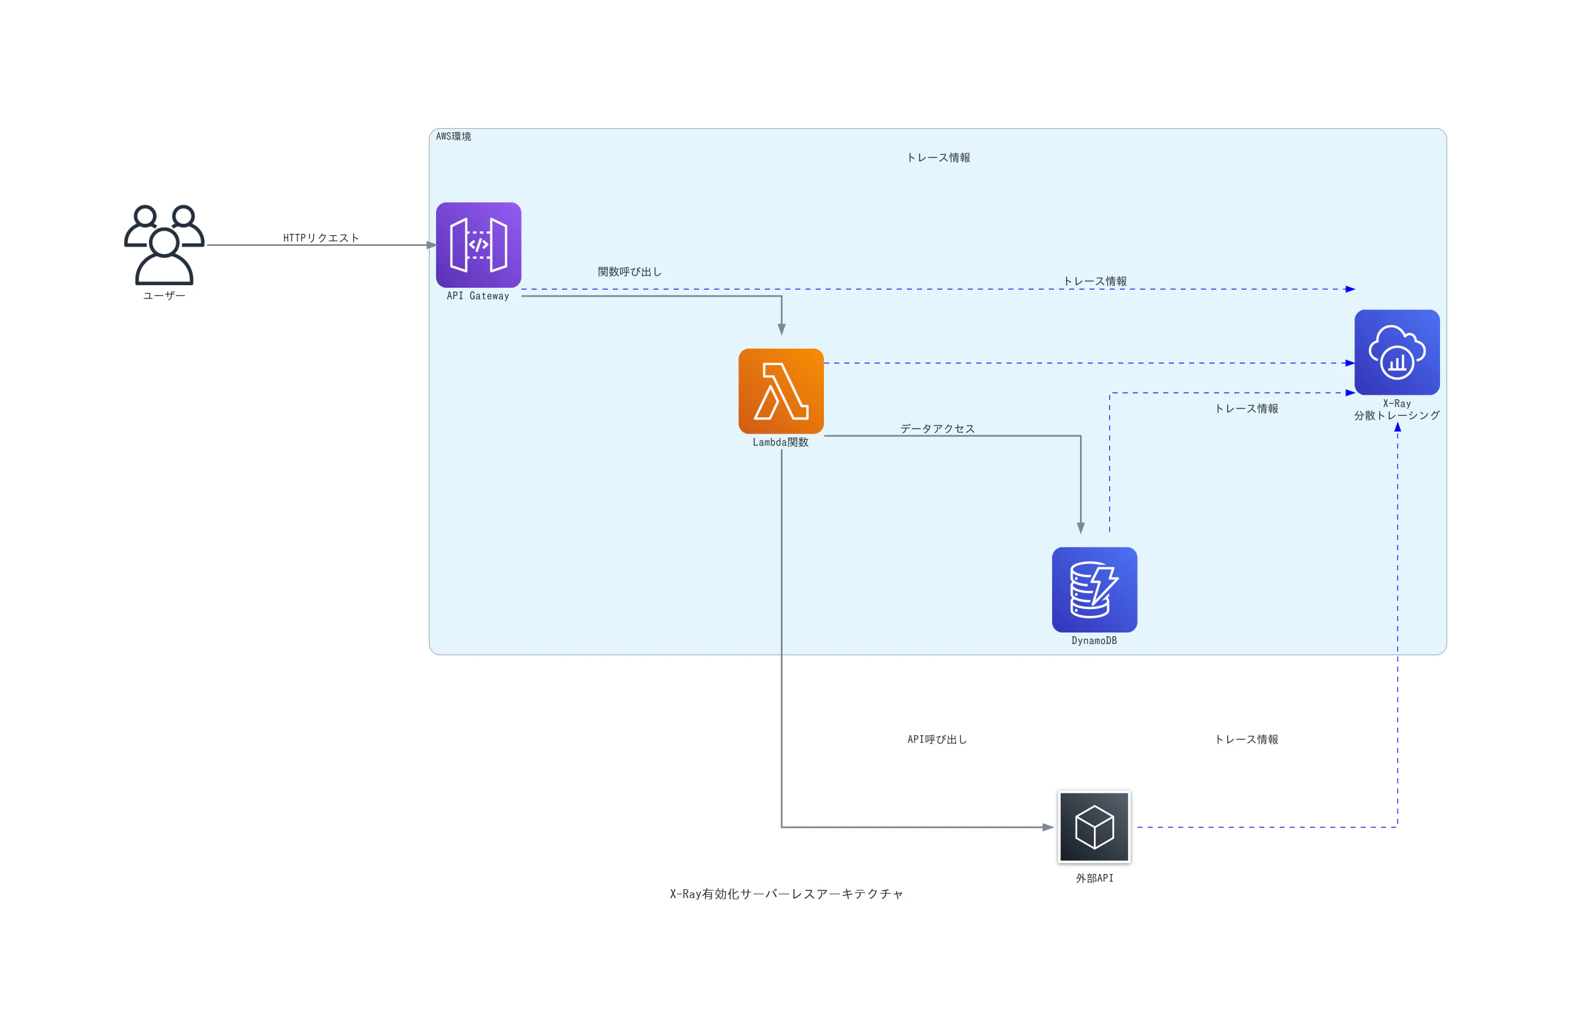Viewport: 1575px width, 1028px height.
Task: Select the DynamoDB database icon
Action: (x=1095, y=590)
